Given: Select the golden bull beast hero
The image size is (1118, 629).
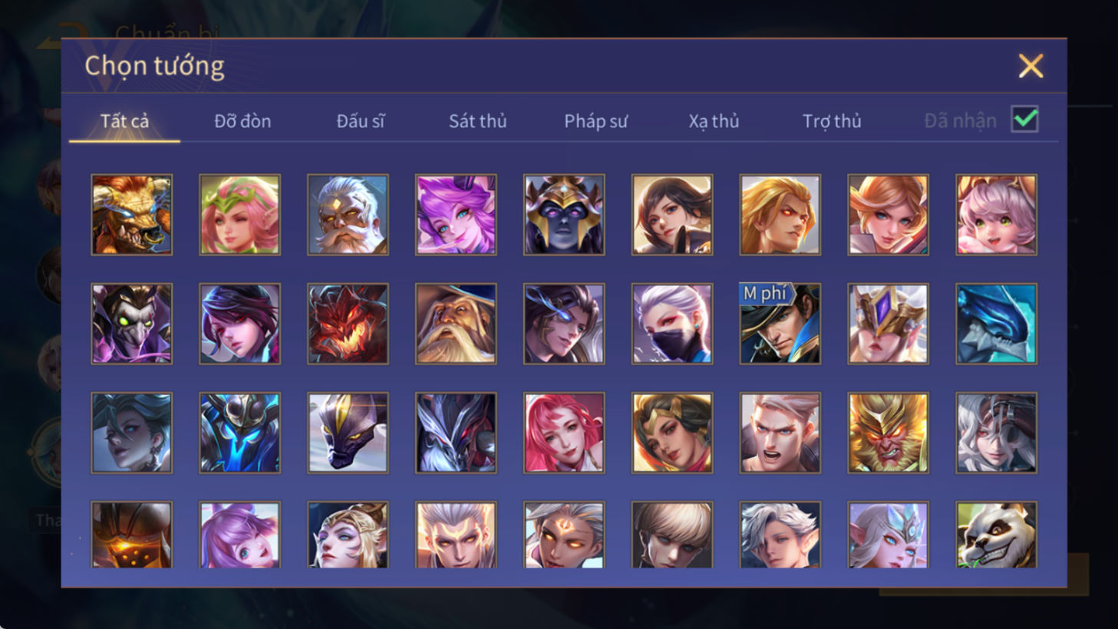Looking at the screenshot, I should click(x=131, y=214).
